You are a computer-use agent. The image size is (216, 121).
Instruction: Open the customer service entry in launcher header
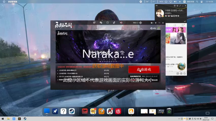[x=137, y=23]
